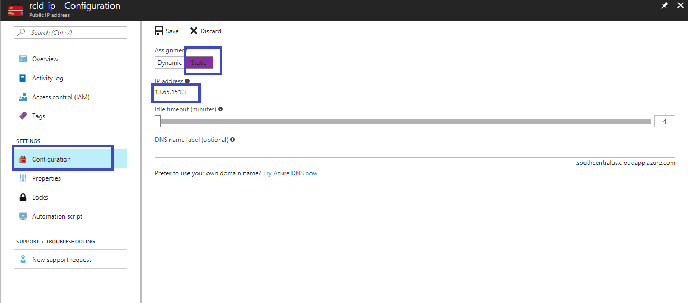Click the Idle timeout info icon
The height and width of the screenshot is (303, 688).
220,109
